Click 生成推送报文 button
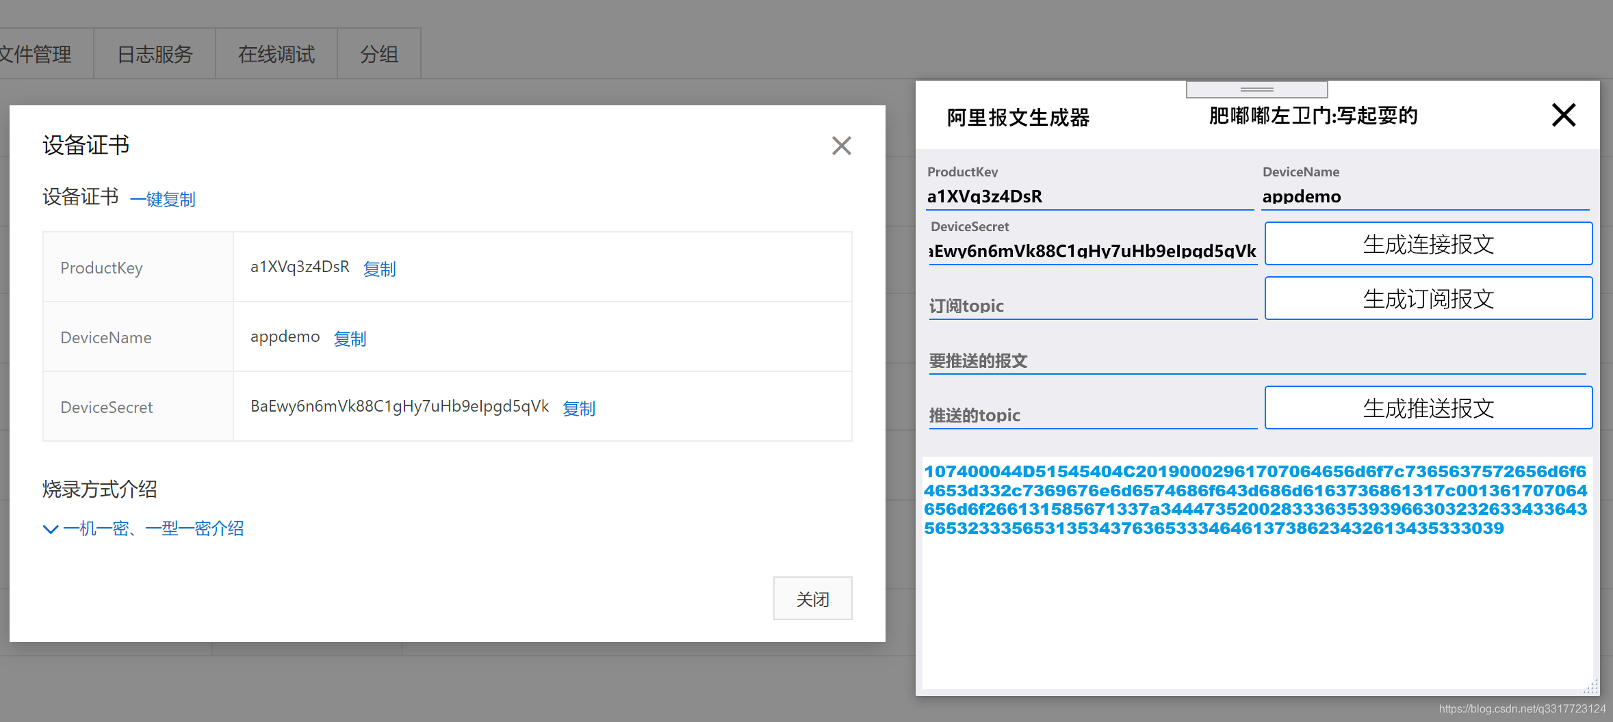The image size is (1613, 722). click(1428, 407)
